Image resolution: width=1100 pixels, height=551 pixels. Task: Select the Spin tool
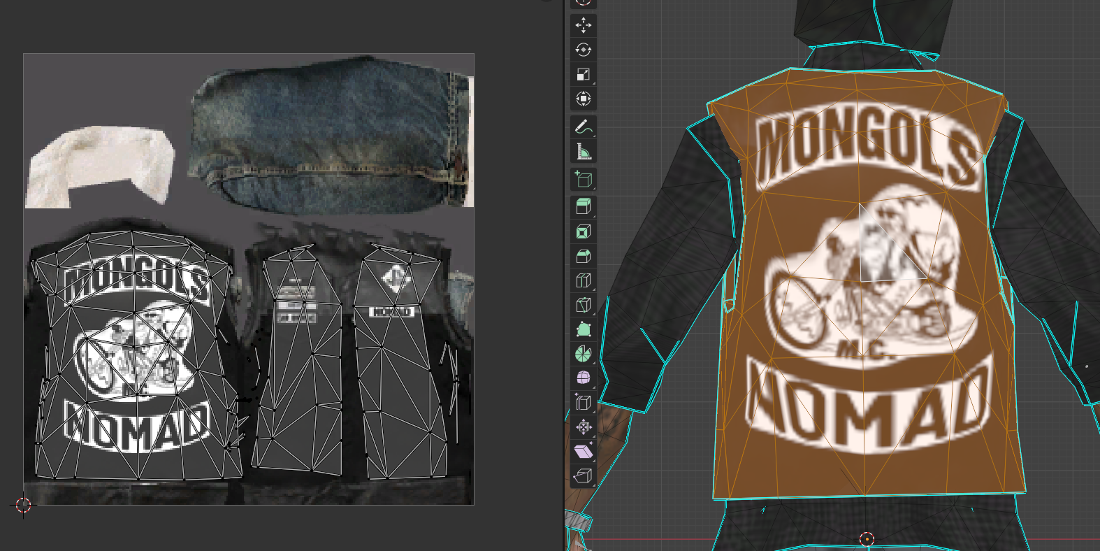coord(584,354)
